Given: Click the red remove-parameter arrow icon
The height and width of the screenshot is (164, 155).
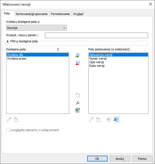Looking at the screenshot, I should point(78,63).
